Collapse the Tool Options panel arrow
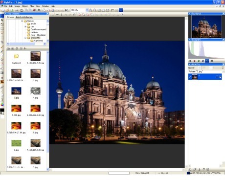 pos(6,14)
